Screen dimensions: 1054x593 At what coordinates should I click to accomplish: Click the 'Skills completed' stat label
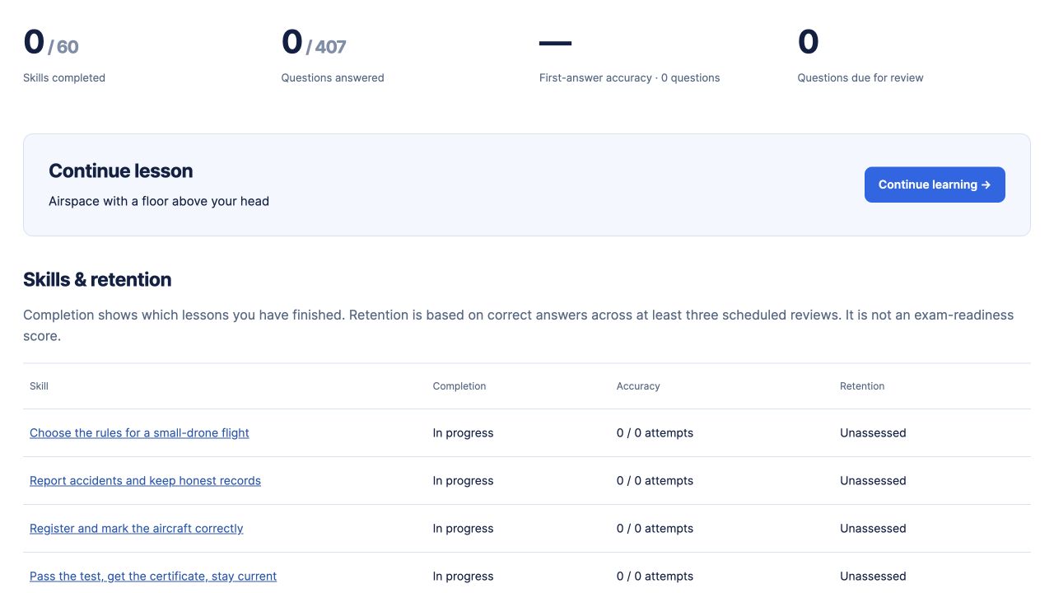pyautogui.click(x=64, y=78)
